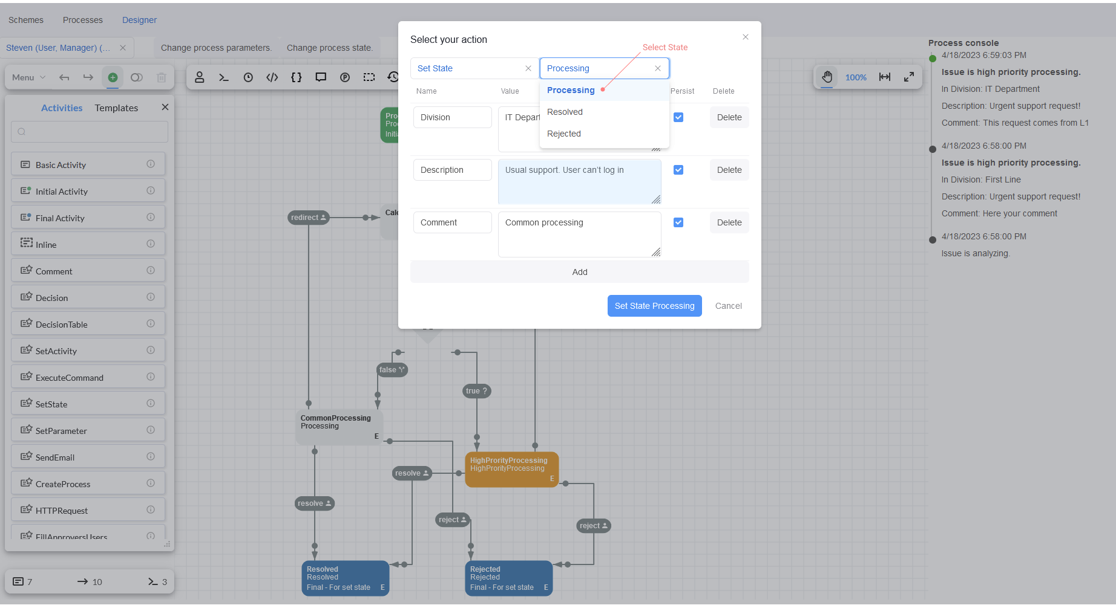This screenshot has width=1116, height=608.
Task: Click Change process state button
Action: click(330, 48)
